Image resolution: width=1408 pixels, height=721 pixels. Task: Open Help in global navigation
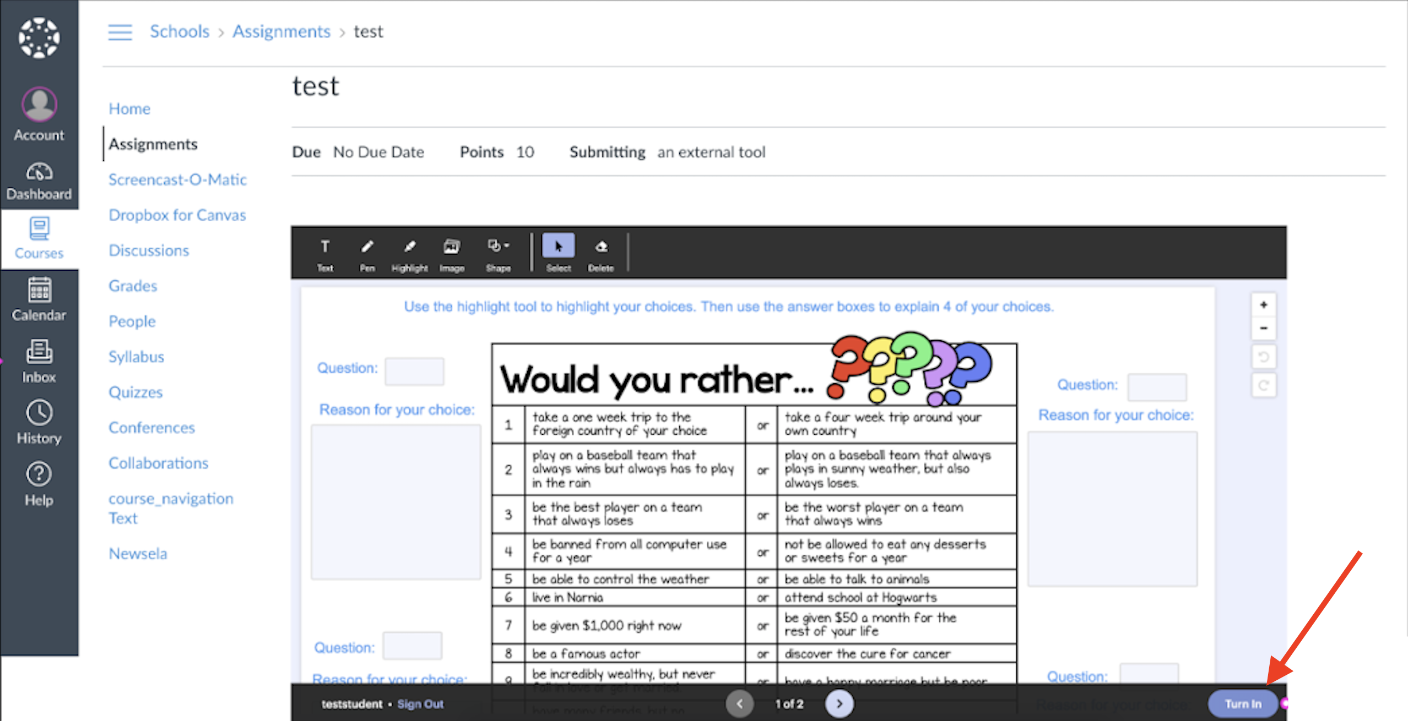[39, 484]
